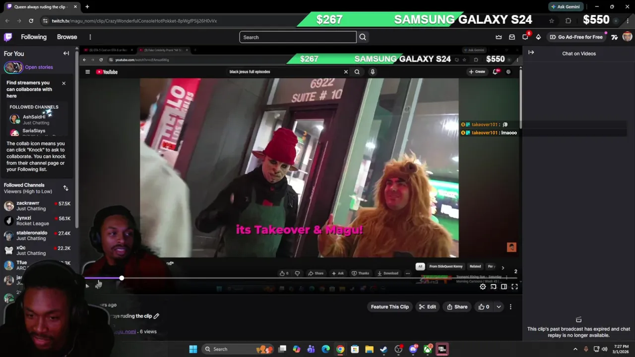The image size is (635, 357).
Task: Open Jynxzi channel in sidebar
Action: (38, 221)
